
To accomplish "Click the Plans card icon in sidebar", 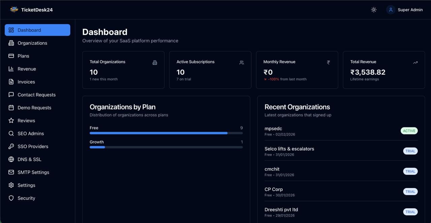I will pyautogui.click(x=11, y=56).
